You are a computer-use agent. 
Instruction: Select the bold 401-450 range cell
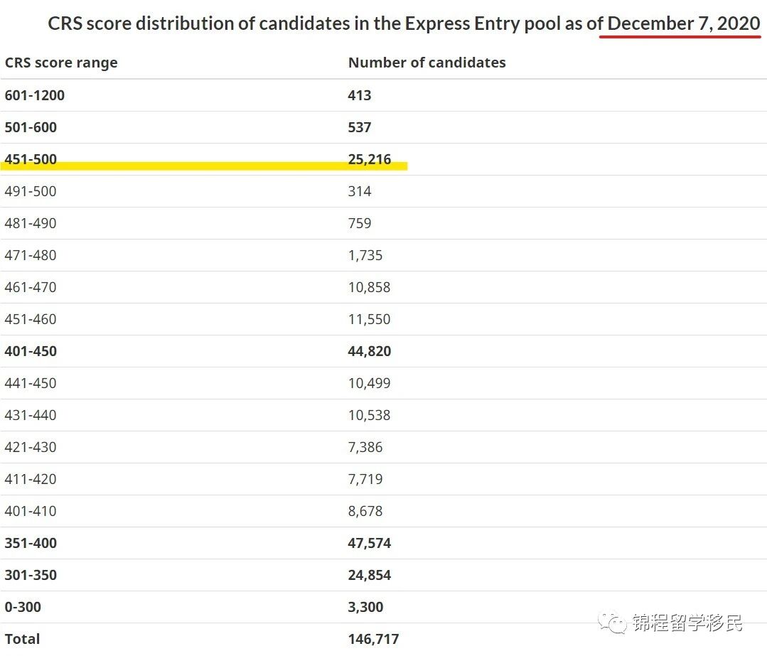click(x=31, y=351)
